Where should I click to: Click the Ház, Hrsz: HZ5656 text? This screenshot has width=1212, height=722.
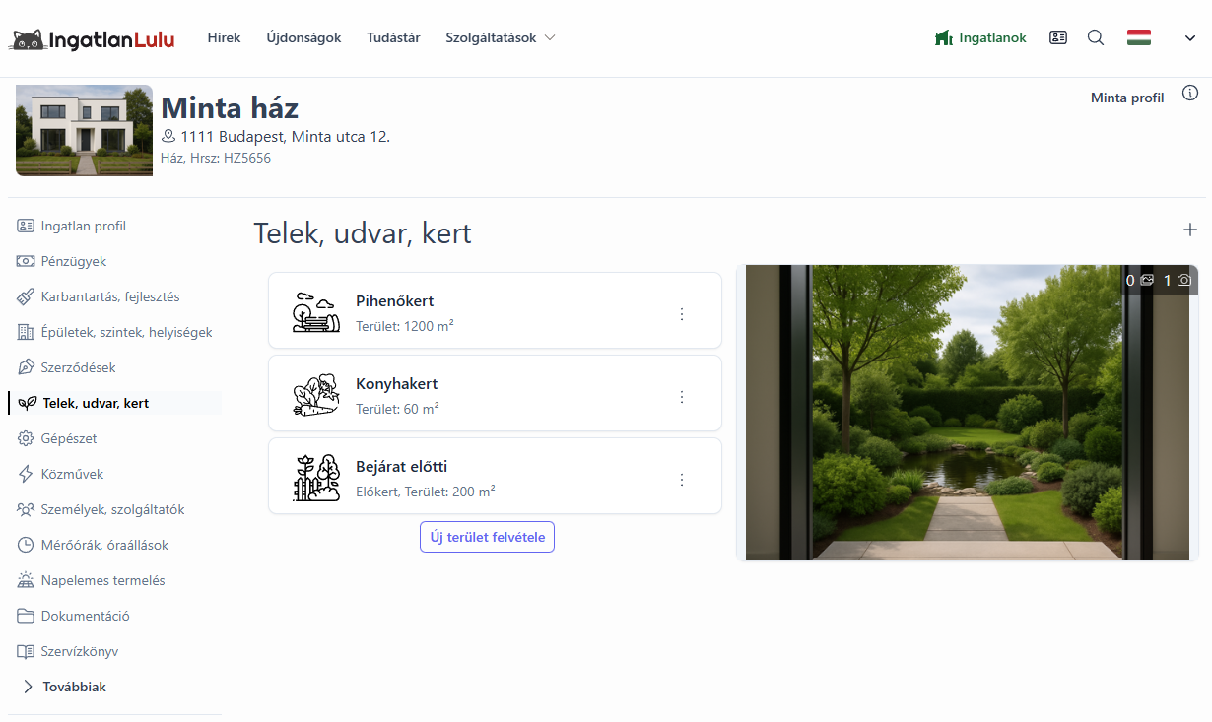click(x=216, y=158)
